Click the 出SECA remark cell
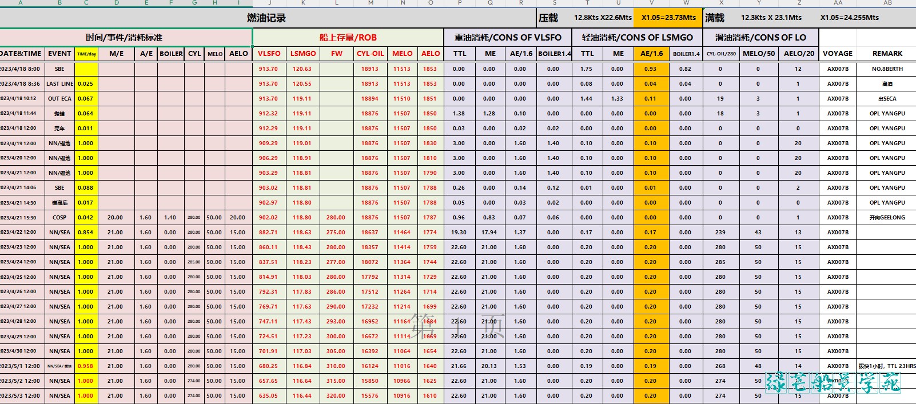This screenshot has width=916, height=404. point(887,99)
